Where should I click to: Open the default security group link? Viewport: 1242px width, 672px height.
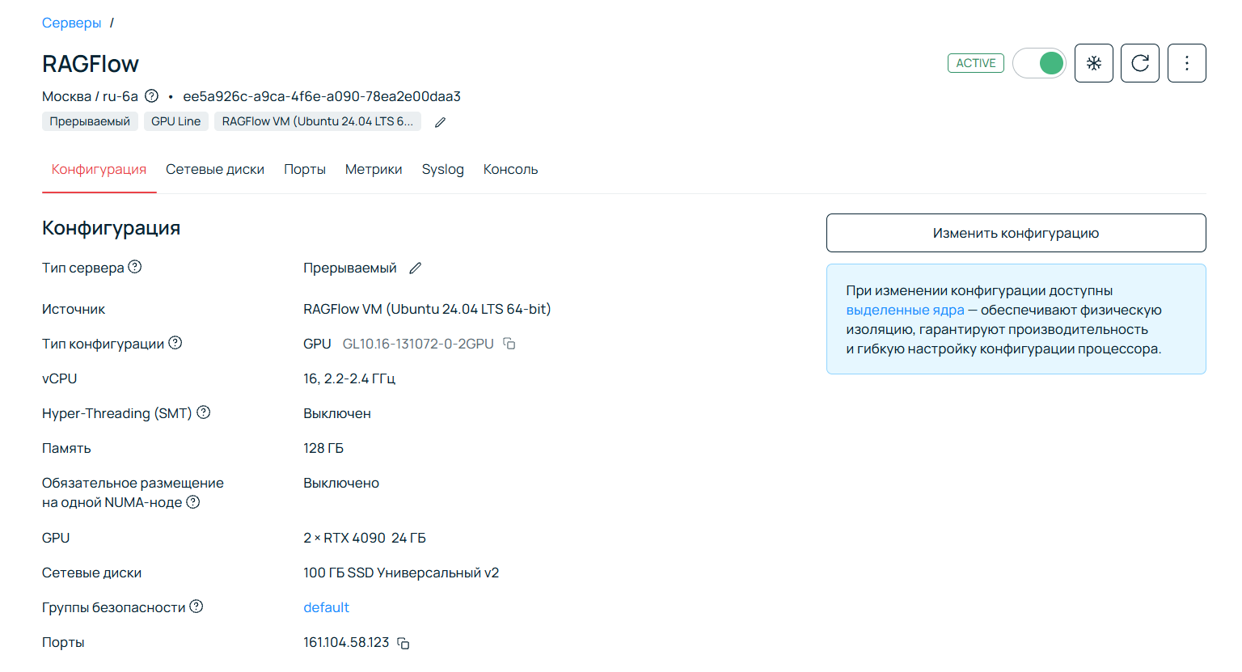point(326,607)
